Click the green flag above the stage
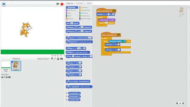Viewport: 190px width, 107px height. click(x=58, y=4)
